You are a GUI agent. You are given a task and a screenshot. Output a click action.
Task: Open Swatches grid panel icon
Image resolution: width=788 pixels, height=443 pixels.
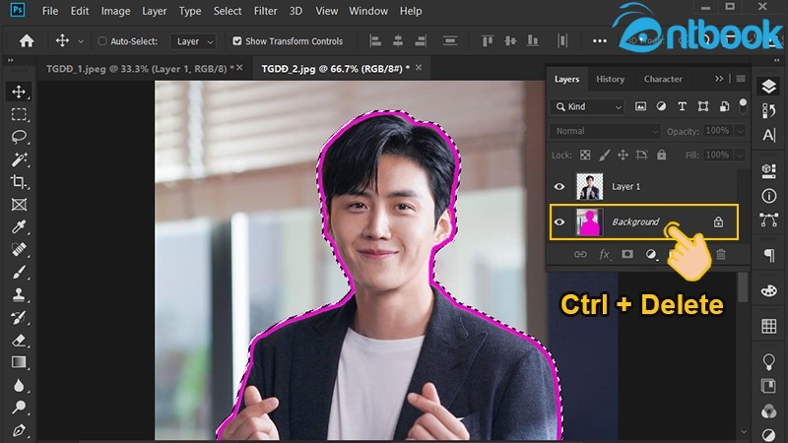click(769, 326)
